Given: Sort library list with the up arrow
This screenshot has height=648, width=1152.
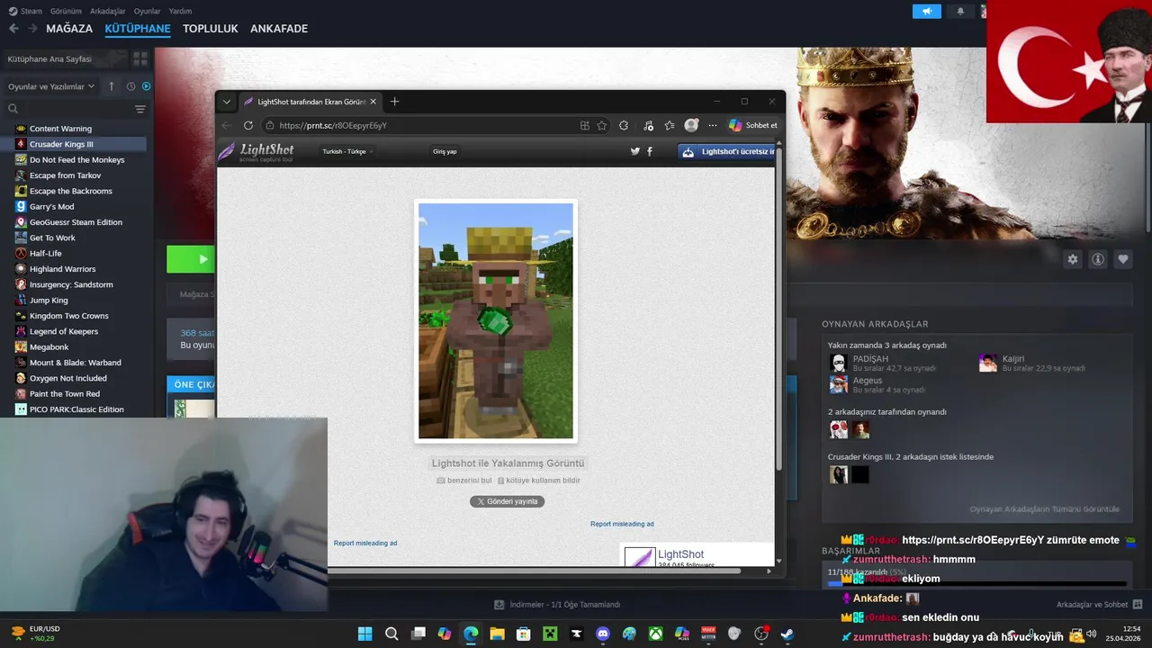Looking at the screenshot, I should [112, 86].
